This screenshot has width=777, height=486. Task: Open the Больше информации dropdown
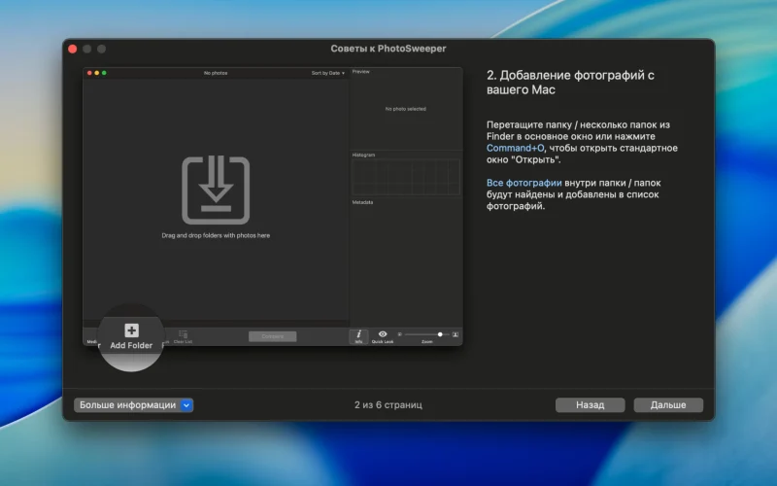click(x=133, y=405)
